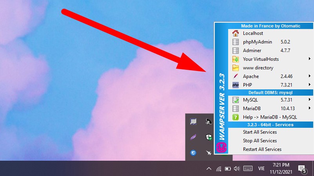Click phpMyAdmin version 5.0.2
The height and width of the screenshot is (176, 314).
click(x=285, y=42)
